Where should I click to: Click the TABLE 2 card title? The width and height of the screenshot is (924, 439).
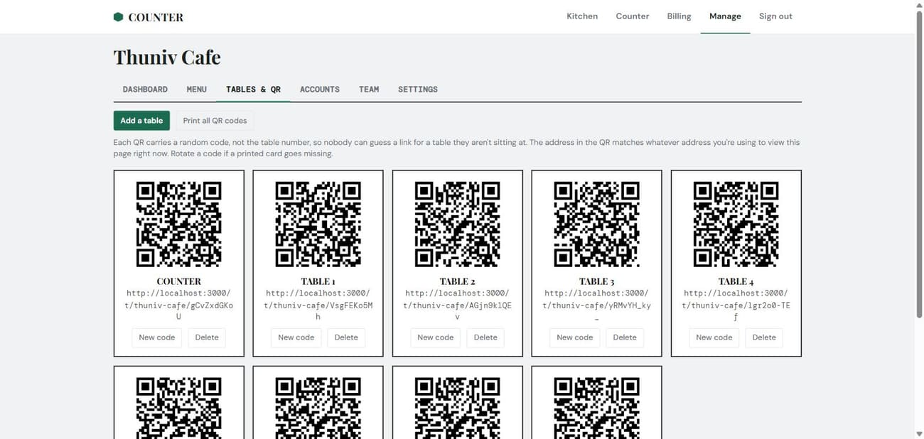457,281
